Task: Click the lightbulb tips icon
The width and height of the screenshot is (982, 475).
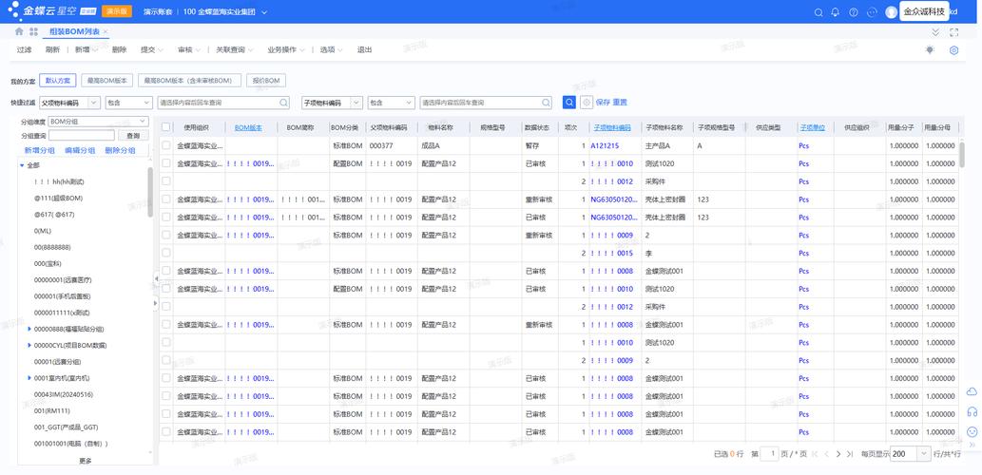Action: (930, 50)
